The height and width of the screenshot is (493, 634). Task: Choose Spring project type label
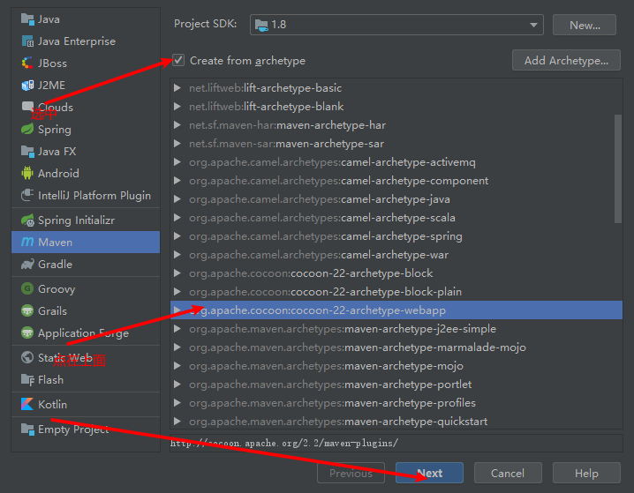pyautogui.click(x=55, y=130)
